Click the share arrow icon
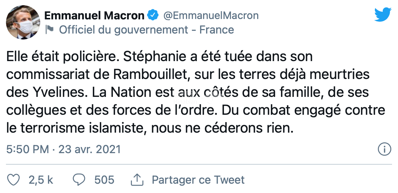 137,180
